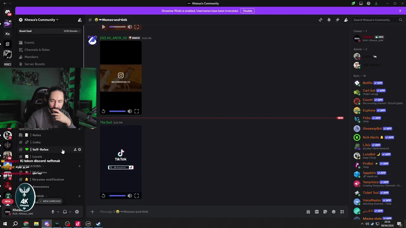Image resolution: width=406 pixels, height=228 pixels.
Task: Show hidden system tray icons
Action: [x=362, y=224]
